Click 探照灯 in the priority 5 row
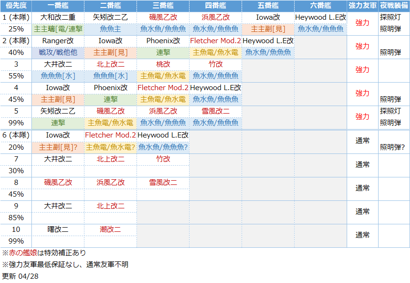This screenshot has width=410, height=283. [390, 111]
